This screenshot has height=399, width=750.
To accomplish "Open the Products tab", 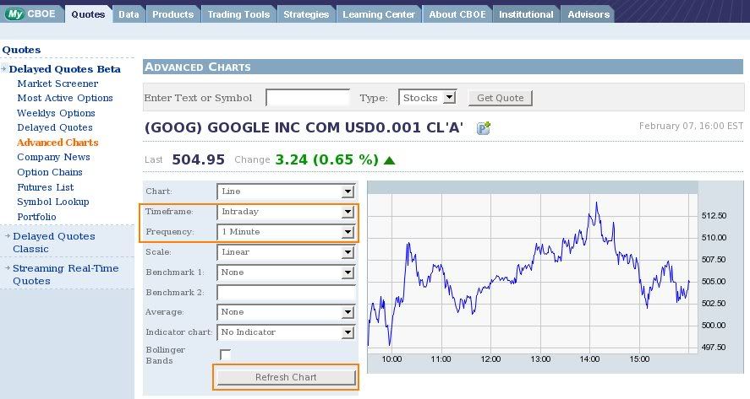I will (x=173, y=14).
